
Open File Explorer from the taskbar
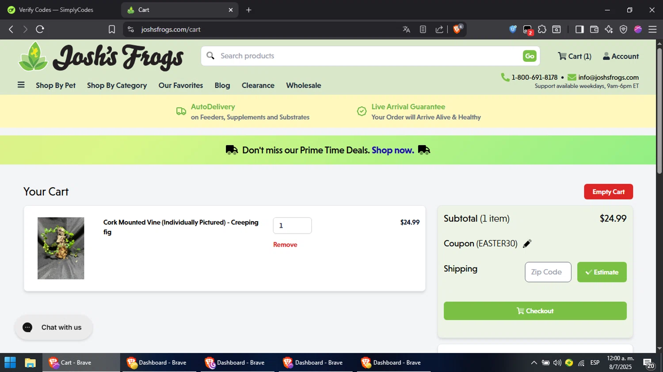click(x=30, y=363)
